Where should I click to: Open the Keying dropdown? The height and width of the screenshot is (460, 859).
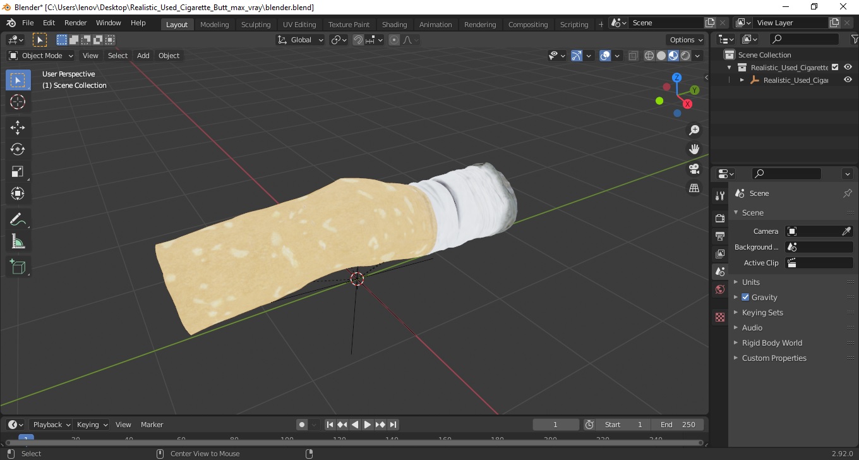[x=92, y=425]
